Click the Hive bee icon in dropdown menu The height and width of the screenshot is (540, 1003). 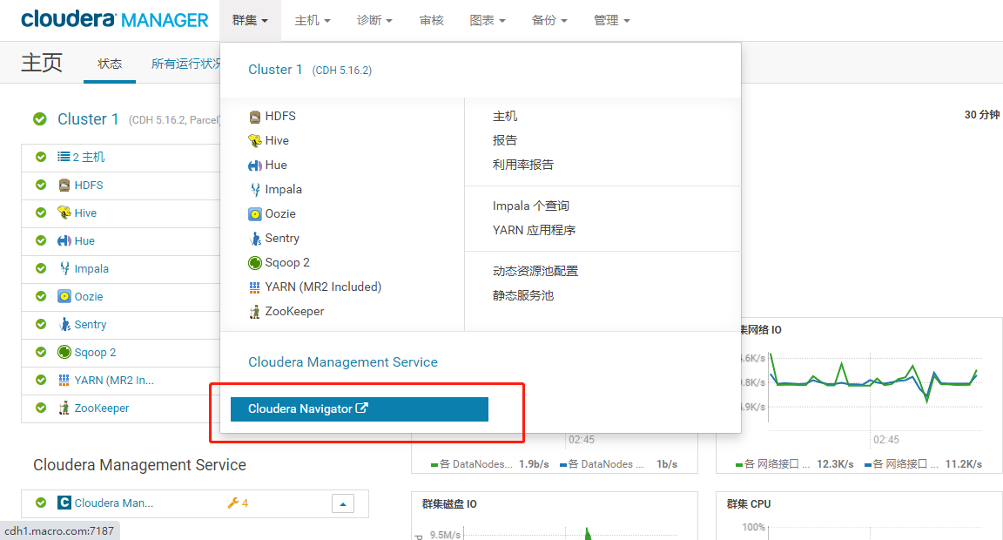(x=254, y=141)
